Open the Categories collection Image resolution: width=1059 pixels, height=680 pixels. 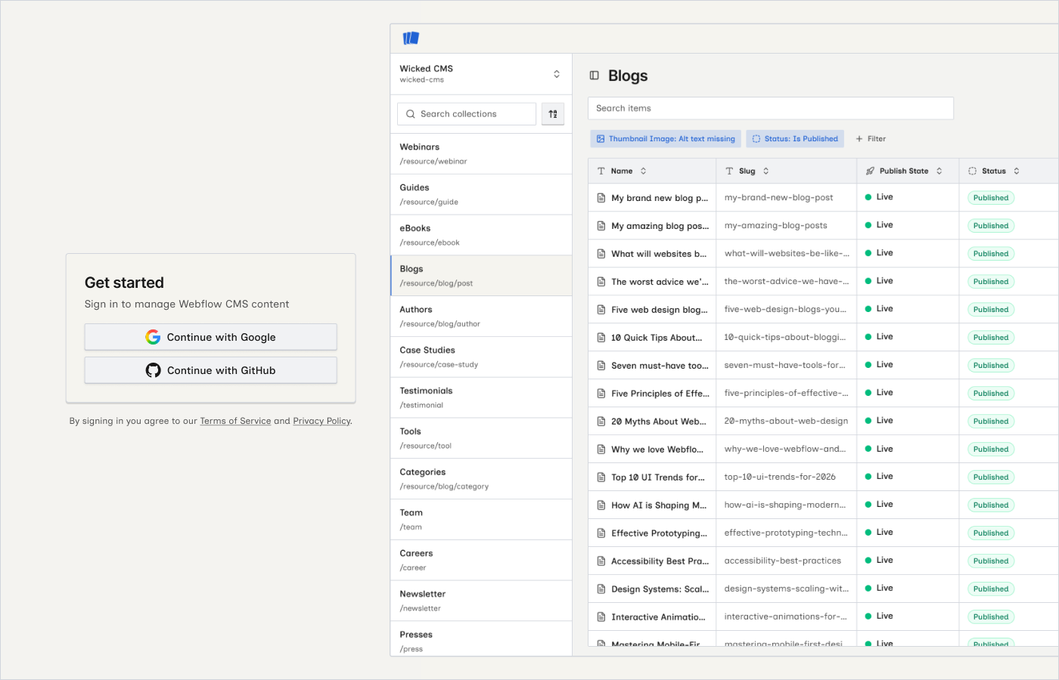point(481,479)
